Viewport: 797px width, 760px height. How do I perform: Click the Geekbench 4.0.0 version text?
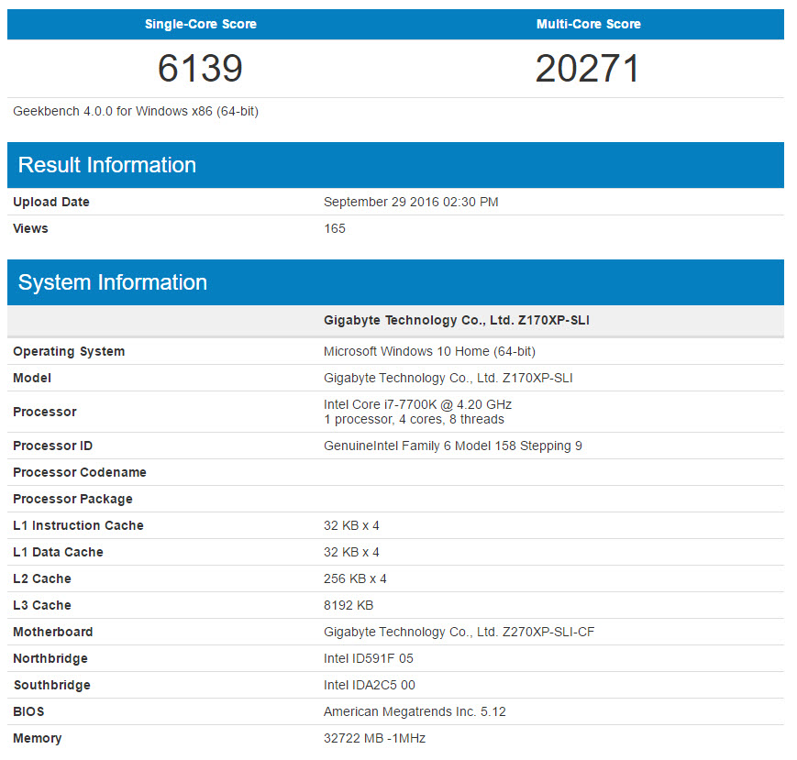(136, 111)
